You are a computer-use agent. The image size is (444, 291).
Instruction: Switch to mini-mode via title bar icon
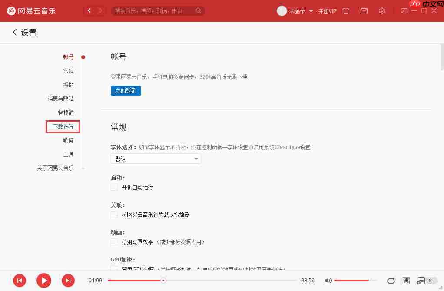(404, 11)
